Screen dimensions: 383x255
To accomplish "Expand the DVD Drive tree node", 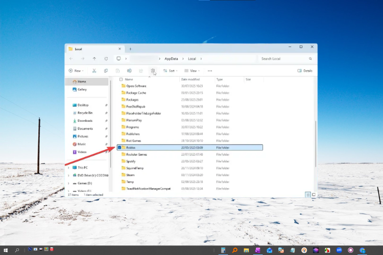I will pyautogui.click(x=68, y=175).
